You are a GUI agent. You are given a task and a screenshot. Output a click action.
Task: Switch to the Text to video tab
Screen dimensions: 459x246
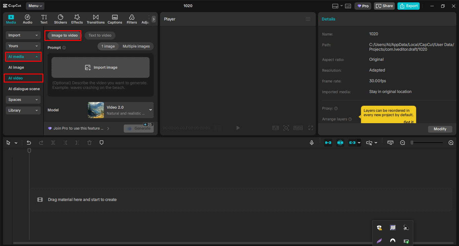100,35
